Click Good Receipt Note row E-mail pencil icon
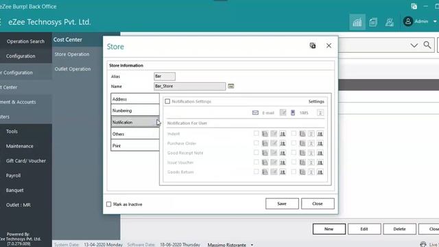The image size is (439, 247). pos(274,153)
